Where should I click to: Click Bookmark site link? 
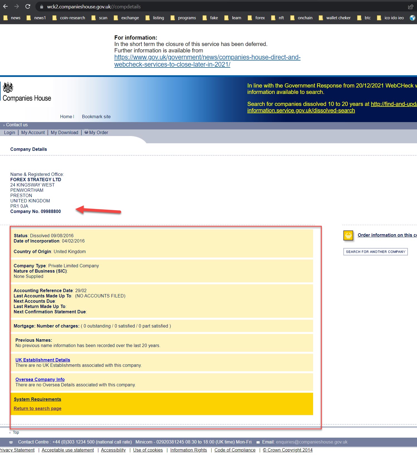point(96,117)
